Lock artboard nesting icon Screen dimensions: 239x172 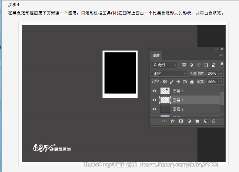185,82
